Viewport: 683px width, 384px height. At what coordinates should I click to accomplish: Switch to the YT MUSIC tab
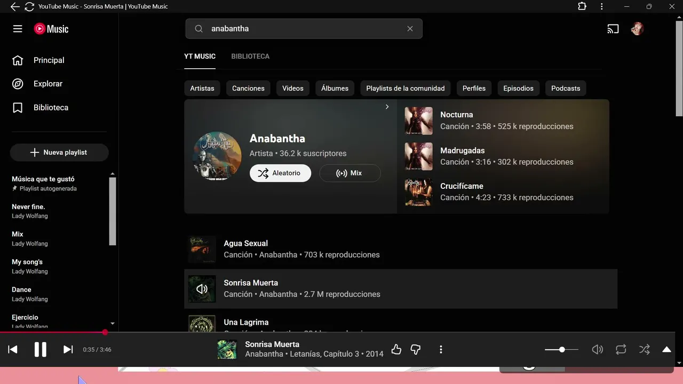tap(200, 57)
